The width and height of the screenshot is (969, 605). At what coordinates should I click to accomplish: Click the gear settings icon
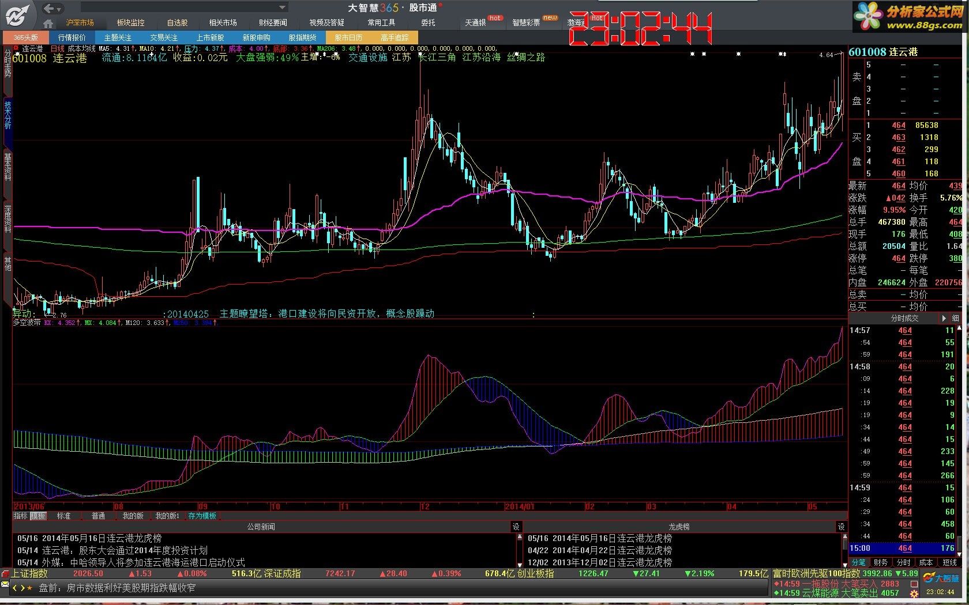[915, 593]
